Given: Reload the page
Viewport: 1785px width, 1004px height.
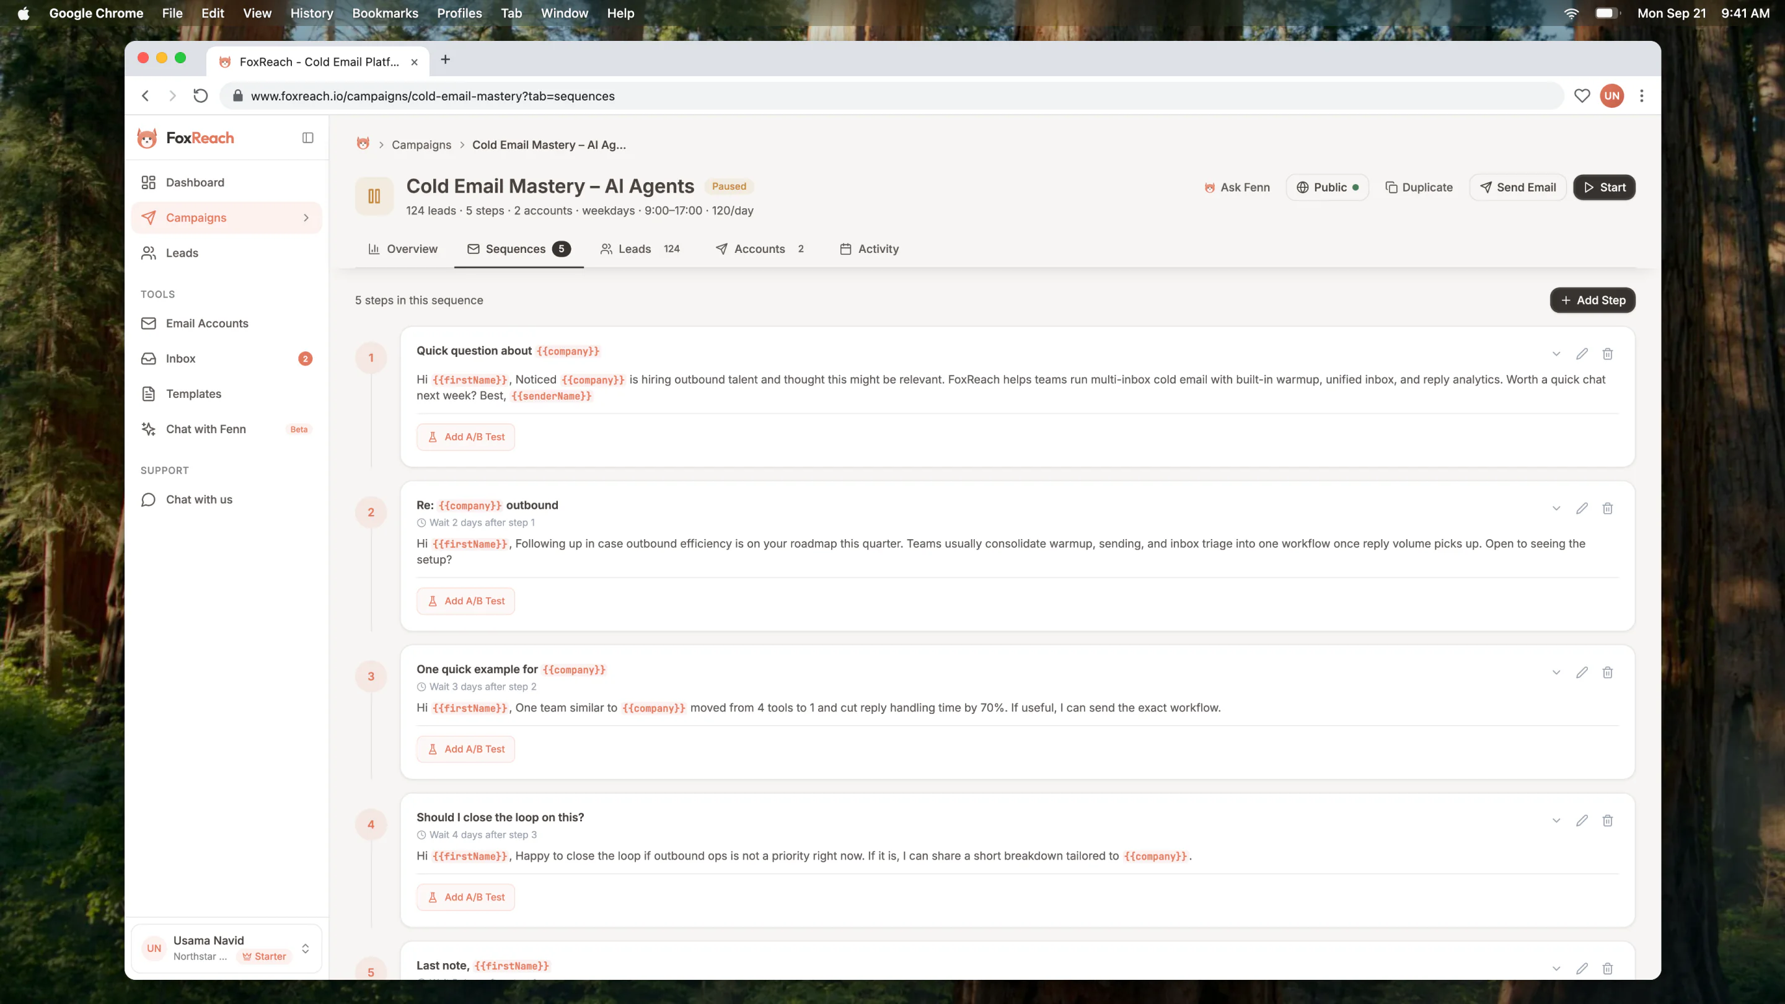Looking at the screenshot, I should pyautogui.click(x=200, y=95).
